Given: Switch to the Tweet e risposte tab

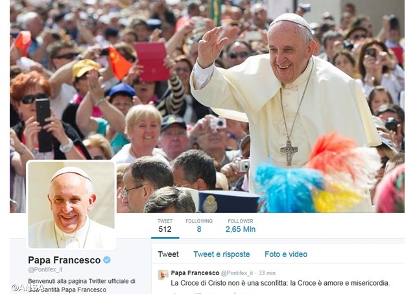Looking at the screenshot, I should coord(222,254).
